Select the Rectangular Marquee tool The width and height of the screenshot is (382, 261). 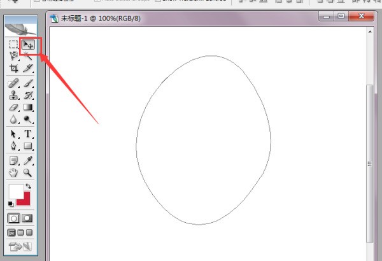coord(13,45)
